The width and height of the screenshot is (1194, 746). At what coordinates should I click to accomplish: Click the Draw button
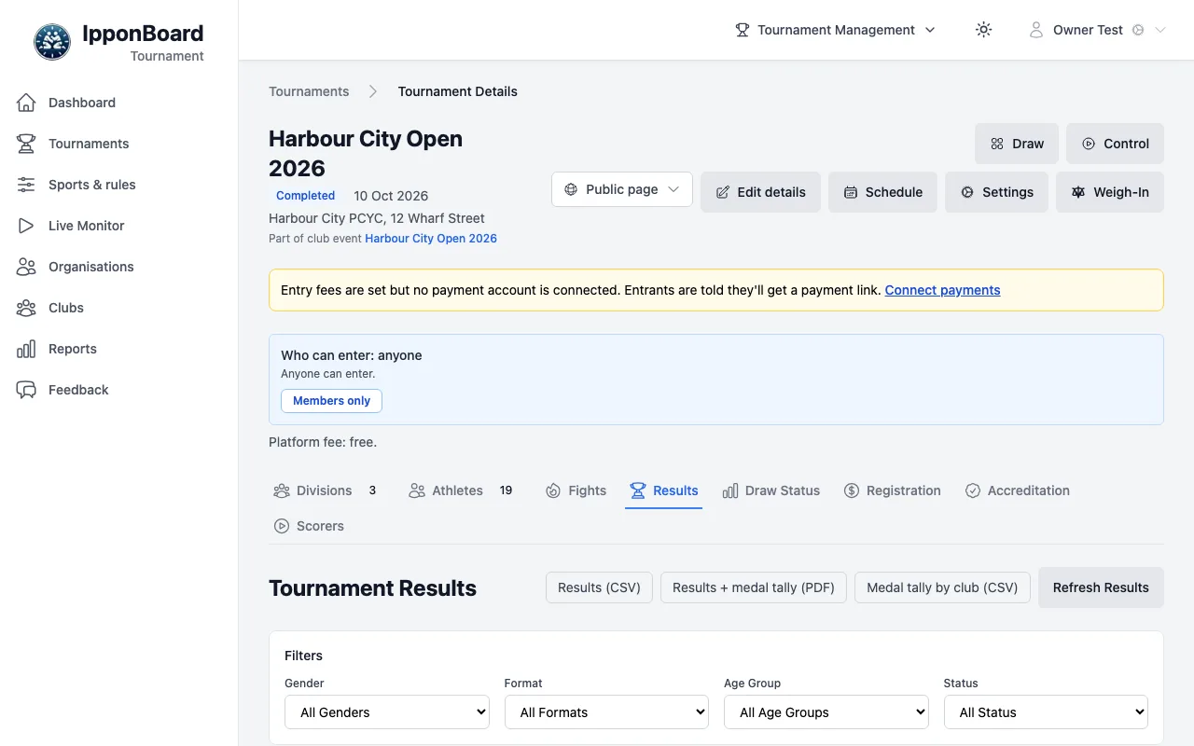click(1017, 144)
